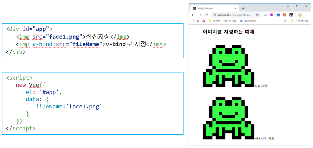Open the Chrome three-dot menu
Viewport: 313px width, 148px height.
point(307,15)
